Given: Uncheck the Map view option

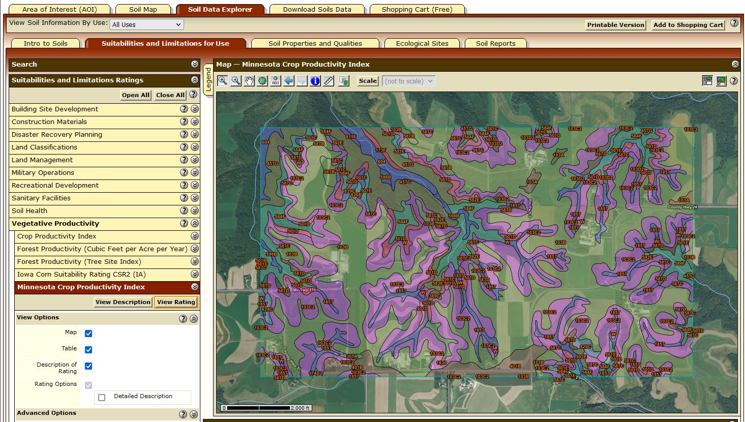Looking at the screenshot, I should coord(88,334).
